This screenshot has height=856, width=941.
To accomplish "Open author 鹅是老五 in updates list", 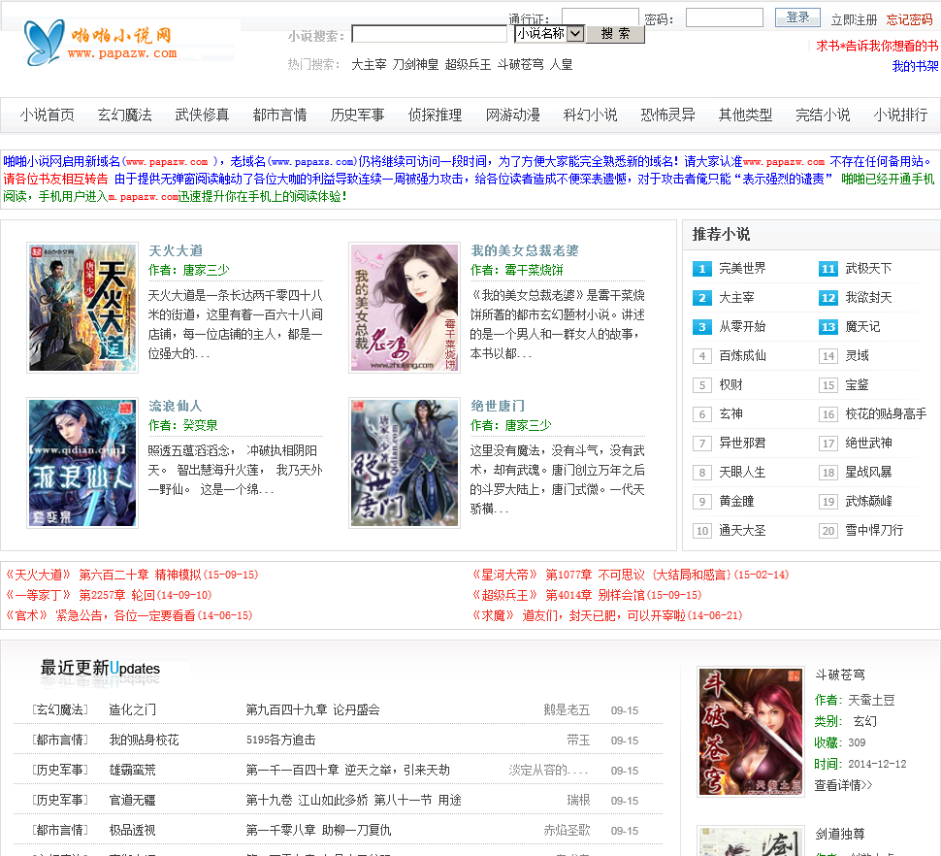I will pos(567,710).
